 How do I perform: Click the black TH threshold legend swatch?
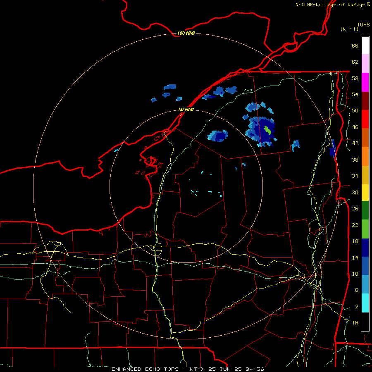tap(365, 322)
